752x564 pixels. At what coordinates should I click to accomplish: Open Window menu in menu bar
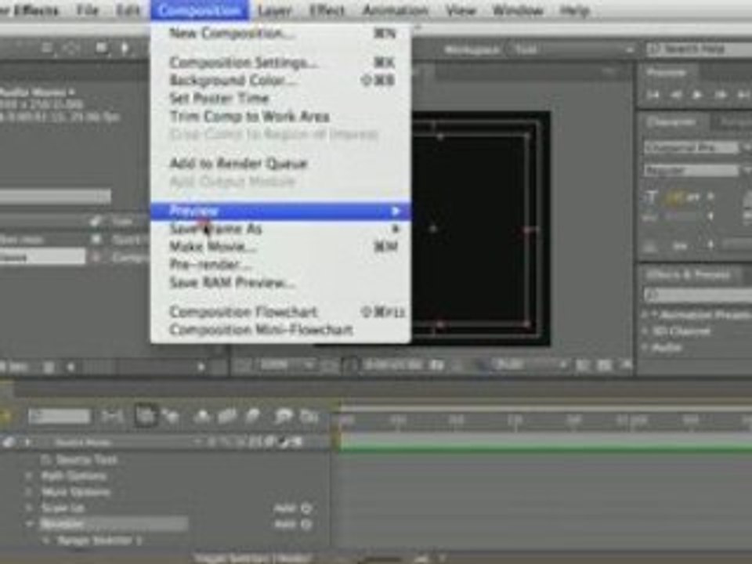pos(518,10)
